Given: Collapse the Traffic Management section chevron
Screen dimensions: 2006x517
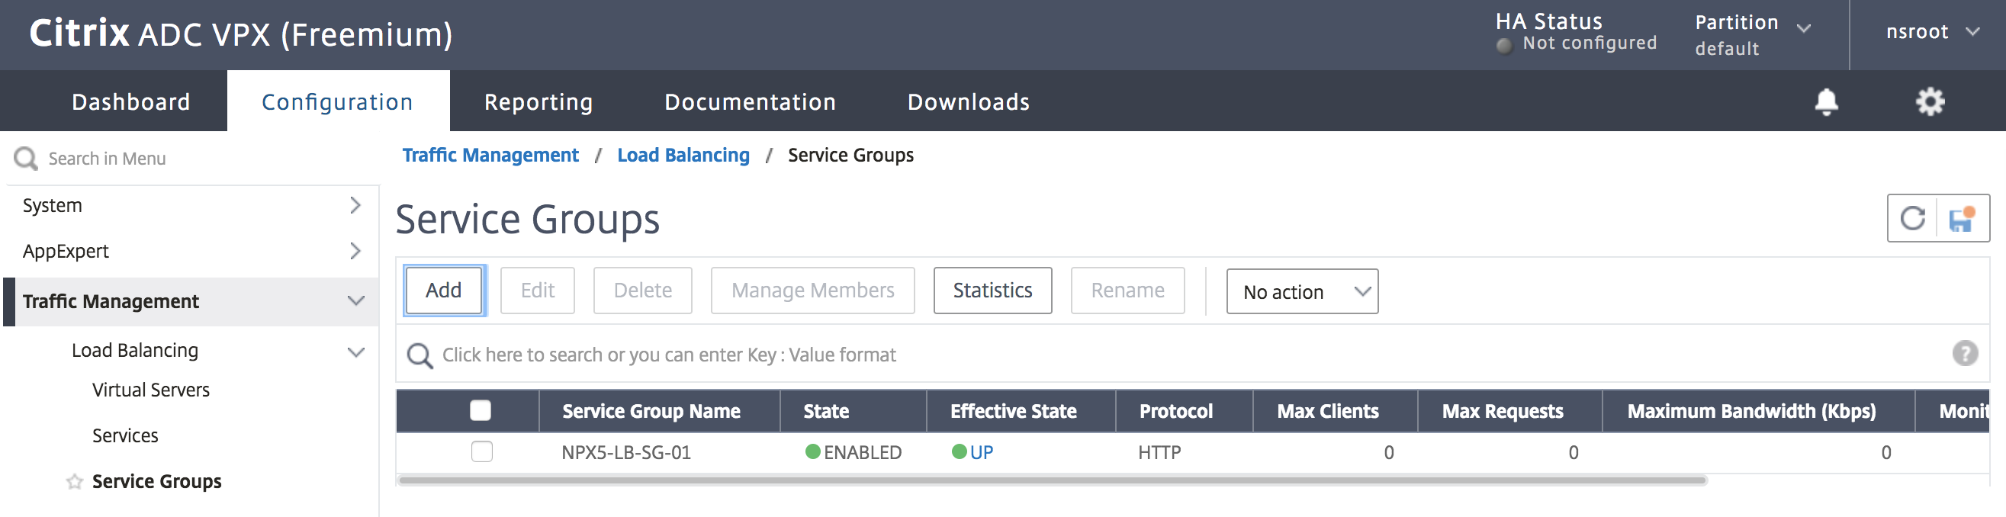Looking at the screenshot, I should [x=356, y=301].
